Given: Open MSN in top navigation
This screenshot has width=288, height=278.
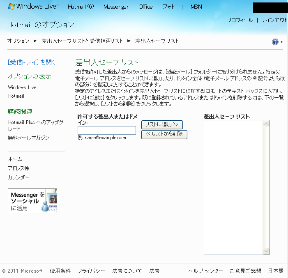Looking at the screenshot, I should coord(196,7).
